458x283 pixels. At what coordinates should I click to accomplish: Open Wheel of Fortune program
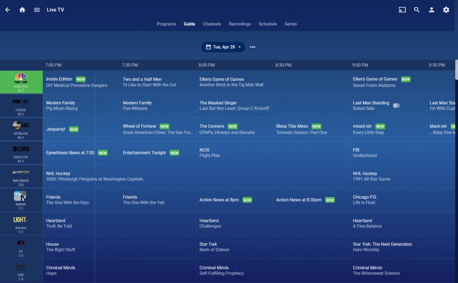tap(158, 129)
